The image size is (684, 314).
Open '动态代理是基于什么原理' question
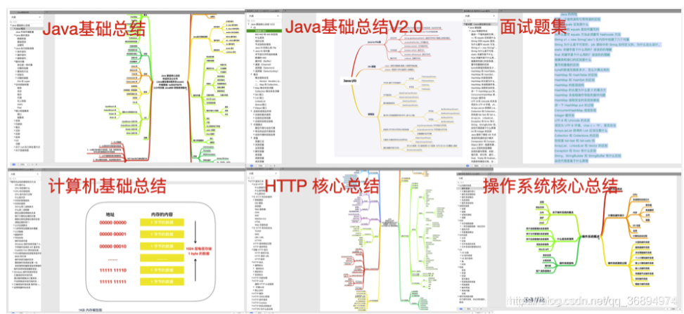pos(571,160)
